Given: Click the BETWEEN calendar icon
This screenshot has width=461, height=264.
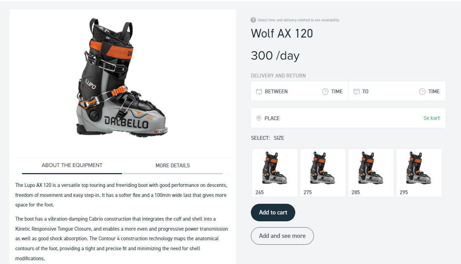Looking at the screenshot, I should [x=259, y=92].
